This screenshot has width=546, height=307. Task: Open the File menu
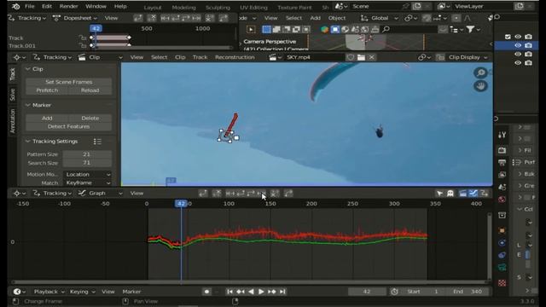point(30,6)
